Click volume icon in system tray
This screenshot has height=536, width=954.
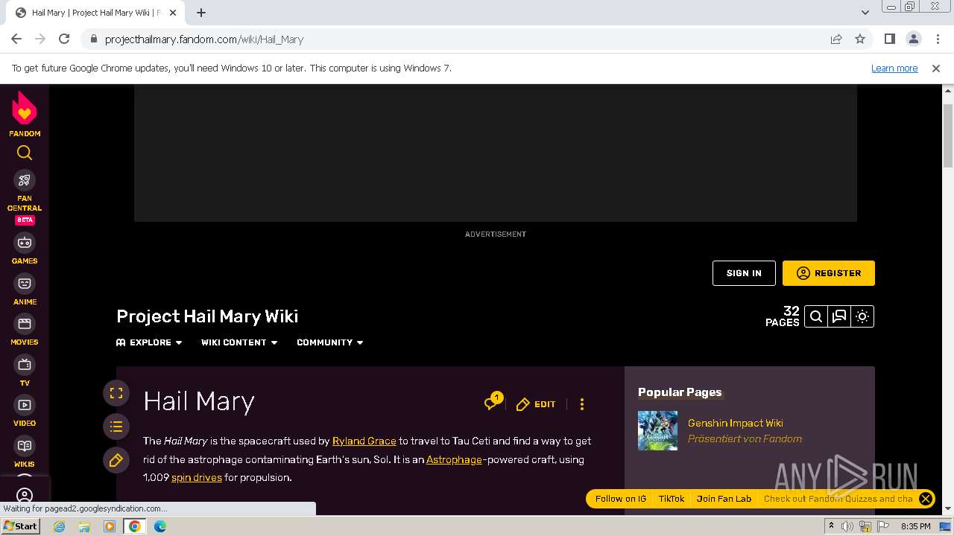847,526
